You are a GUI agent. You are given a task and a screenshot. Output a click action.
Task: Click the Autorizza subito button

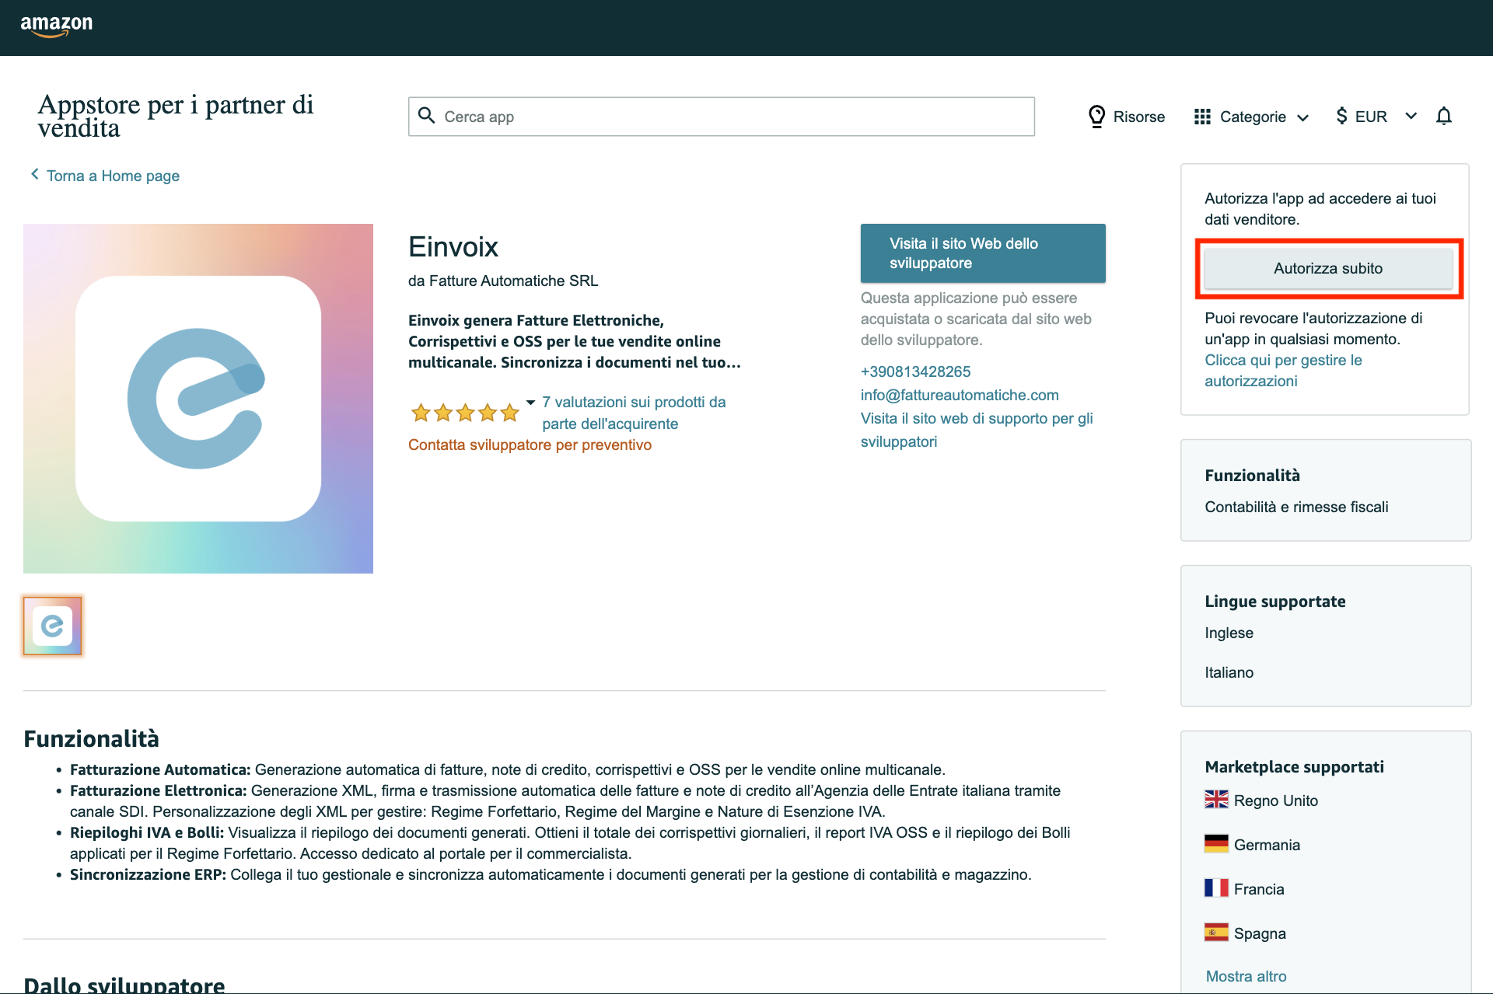pos(1328,268)
